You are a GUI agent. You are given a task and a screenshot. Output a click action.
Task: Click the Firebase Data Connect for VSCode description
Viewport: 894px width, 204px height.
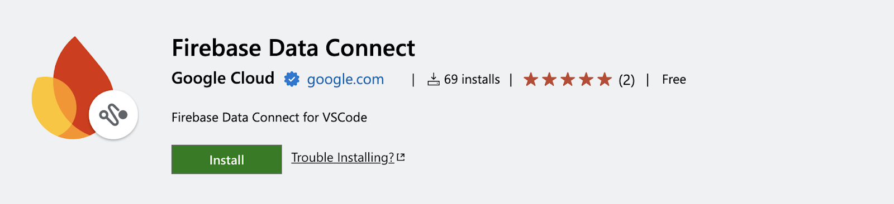point(269,118)
